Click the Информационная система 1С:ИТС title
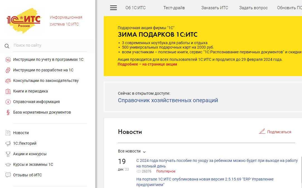This screenshot has height=188, width=302. [x=66, y=21]
